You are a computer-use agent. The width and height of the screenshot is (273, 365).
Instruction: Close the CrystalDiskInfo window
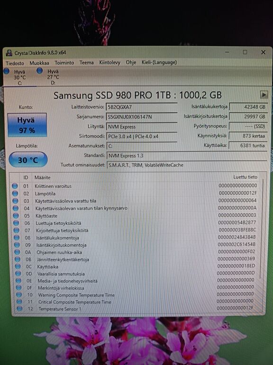(263, 52)
